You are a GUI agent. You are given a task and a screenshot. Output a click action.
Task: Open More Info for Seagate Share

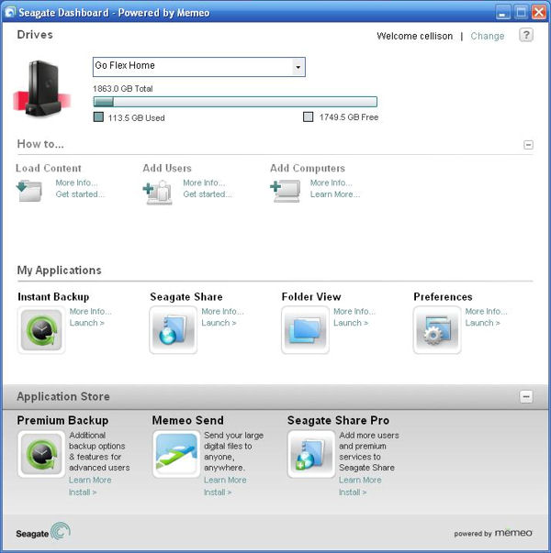click(x=222, y=312)
